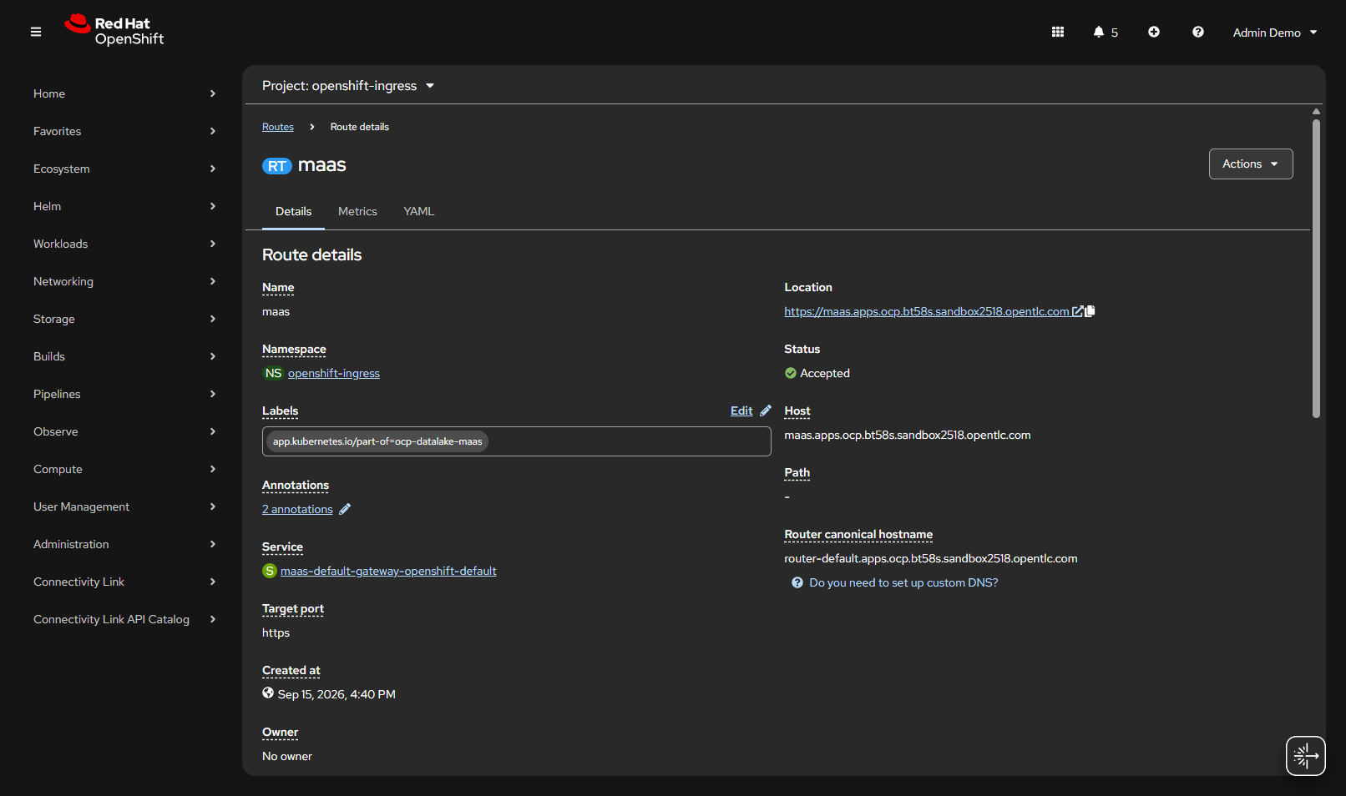Expand the Observe navigation section

tap(124, 431)
